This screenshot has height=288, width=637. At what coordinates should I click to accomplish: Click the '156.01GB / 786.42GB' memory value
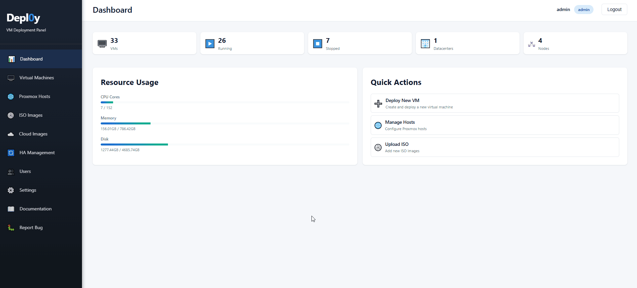[118, 129]
